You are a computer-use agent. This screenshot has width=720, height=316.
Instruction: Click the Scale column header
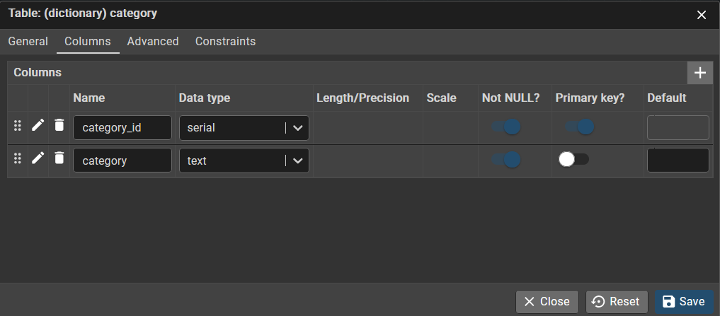(x=441, y=98)
